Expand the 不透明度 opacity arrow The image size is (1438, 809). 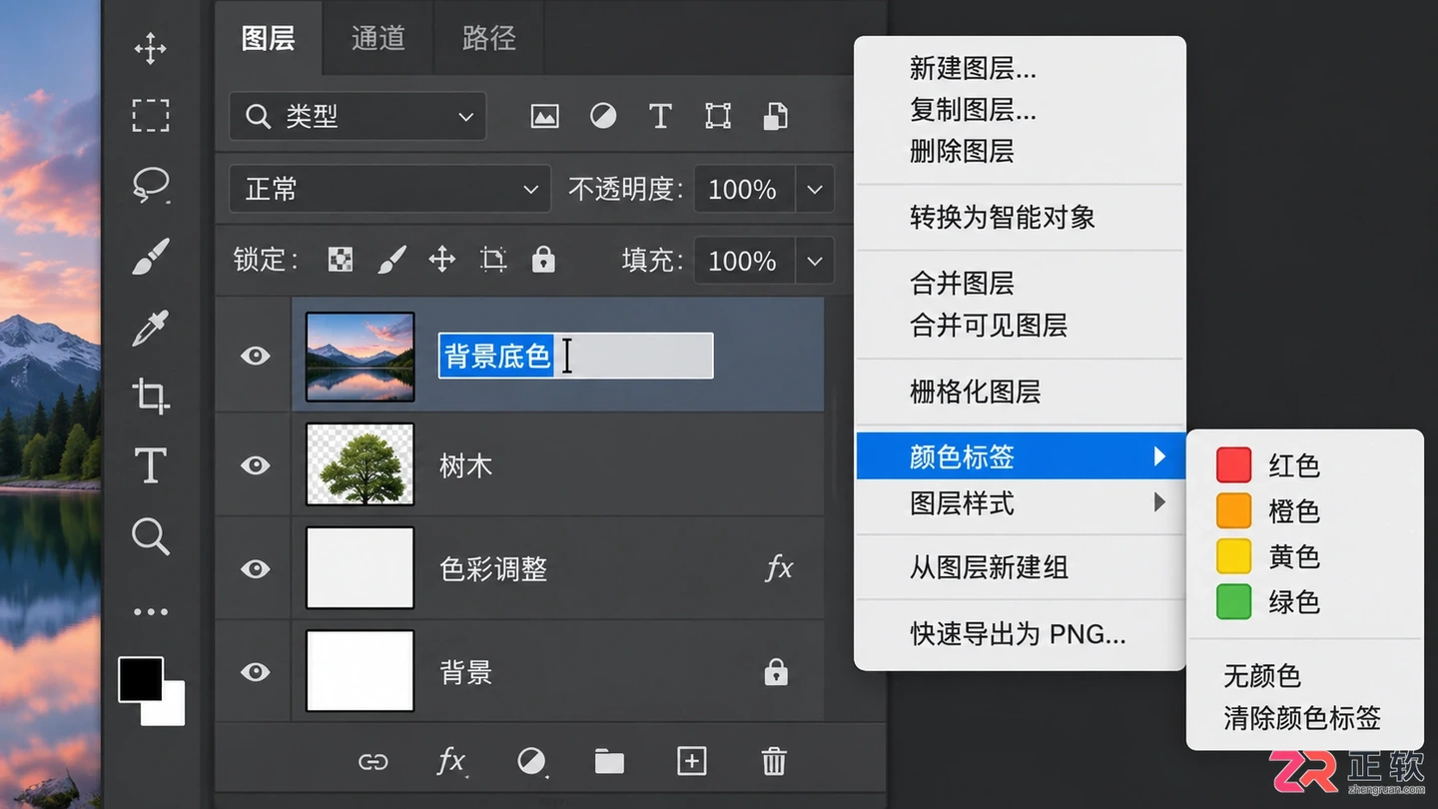[815, 189]
